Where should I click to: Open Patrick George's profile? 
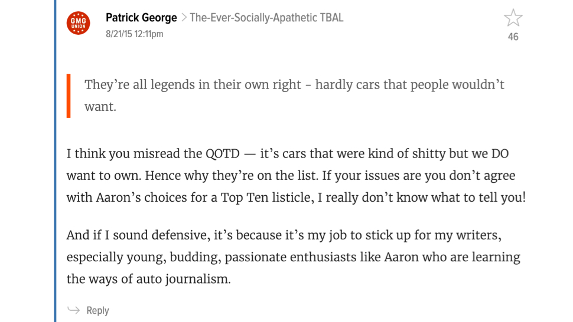pyautogui.click(x=141, y=18)
